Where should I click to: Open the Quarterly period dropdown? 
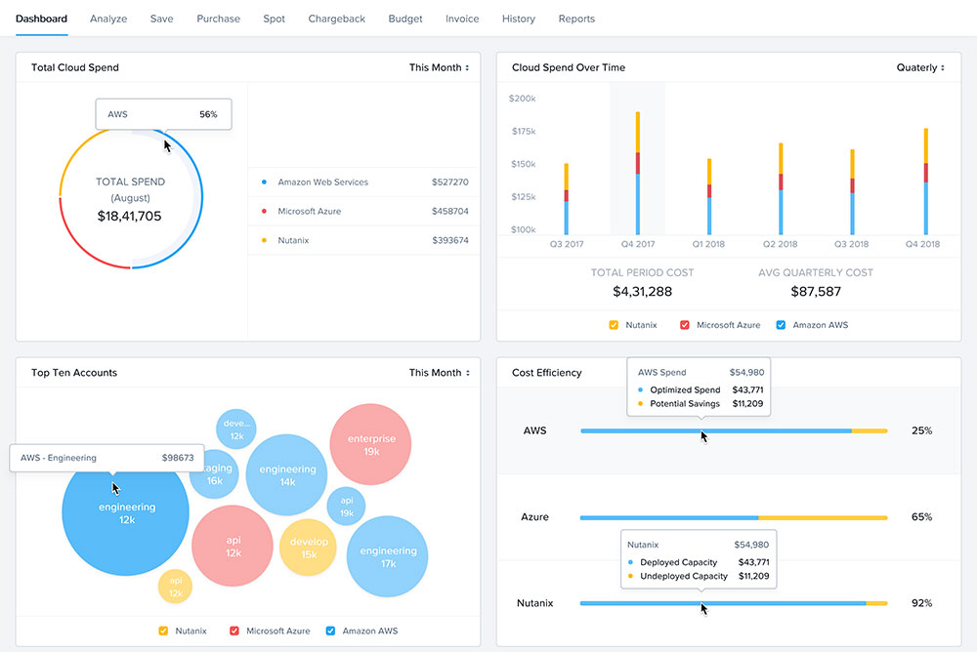(920, 68)
